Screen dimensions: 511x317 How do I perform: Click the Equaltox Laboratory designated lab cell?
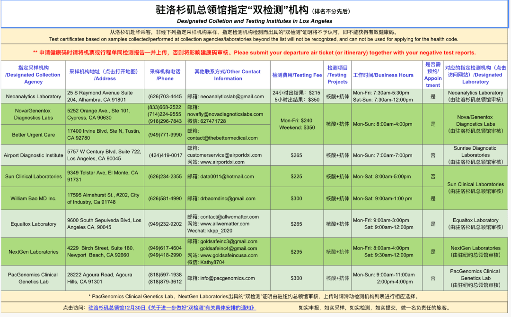tap(475, 223)
